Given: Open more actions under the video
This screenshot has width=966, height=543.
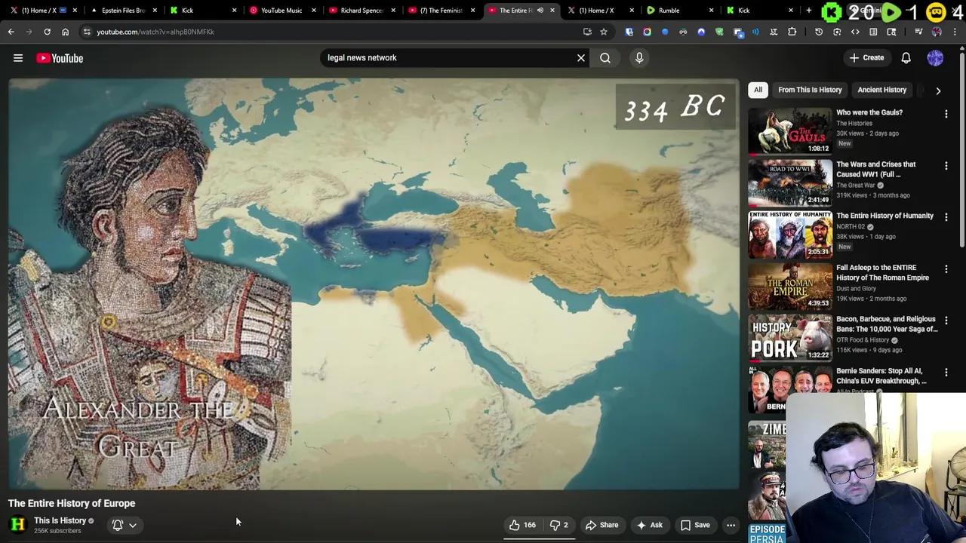Looking at the screenshot, I should 731,525.
